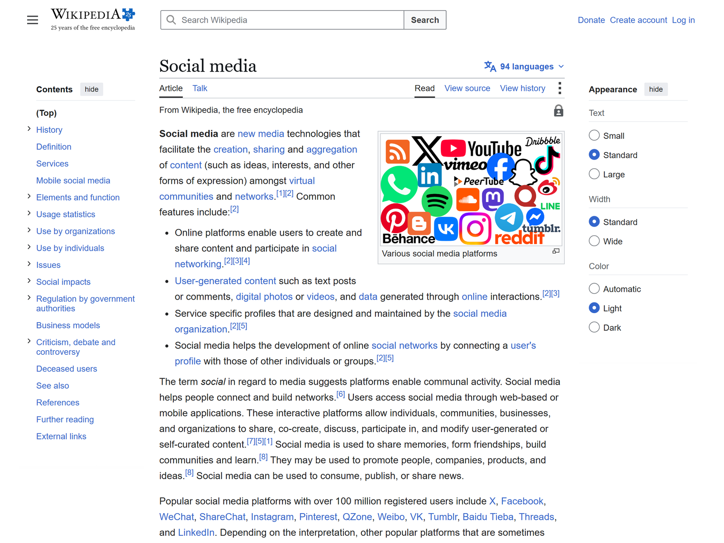Select the Read tab
Image resolution: width=724 pixels, height=543 pixels.
tap(424, 88)
